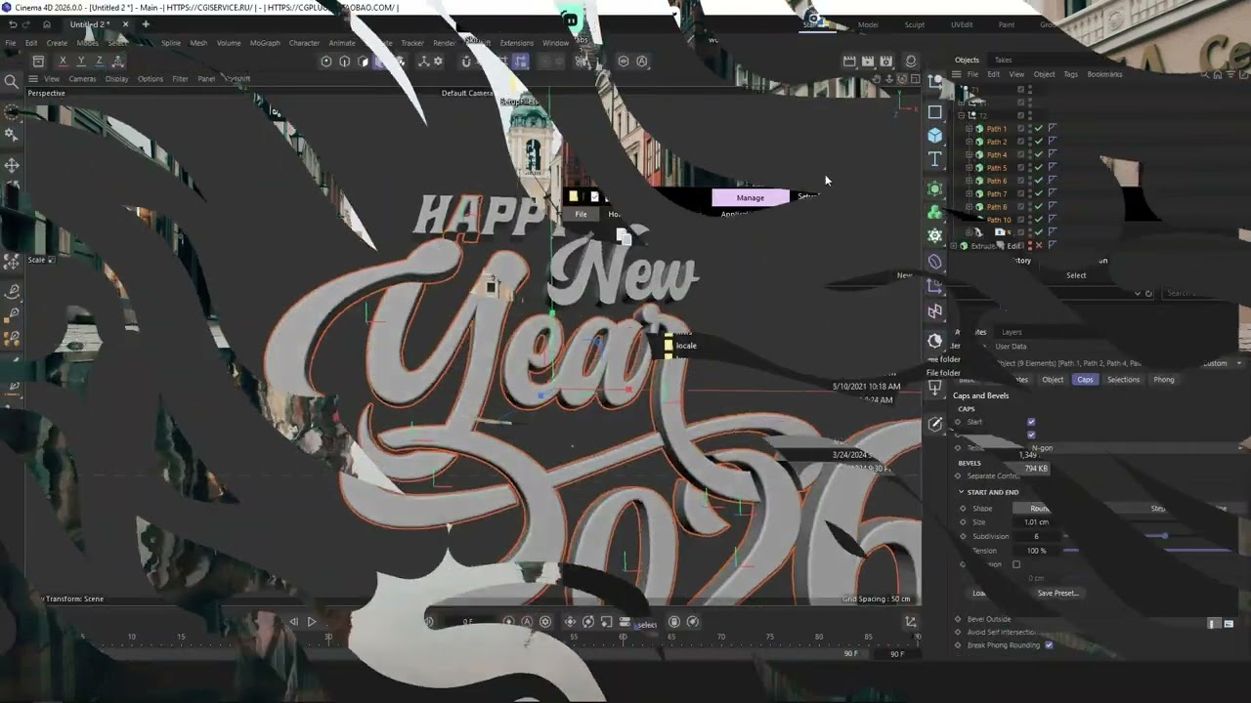Screen dimensions: 1251x703
Task: Switch to the Phong attribute tab
Action: (x=1164, y=380)
